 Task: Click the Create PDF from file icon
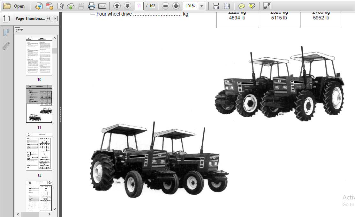click(x=39, y=6)
